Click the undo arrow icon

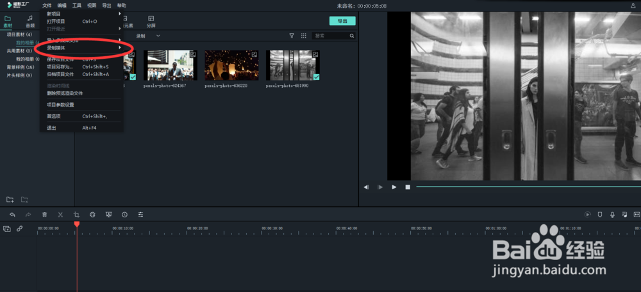(12, 215)
